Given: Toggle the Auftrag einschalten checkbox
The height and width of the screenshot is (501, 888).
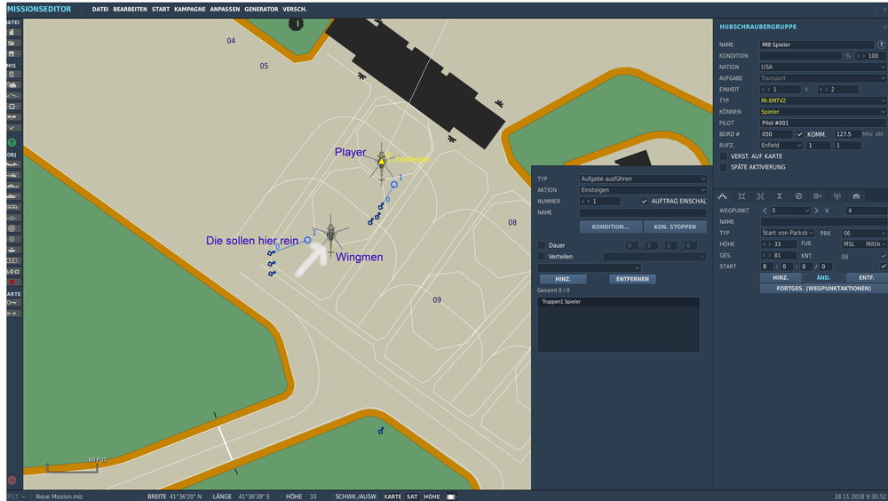Looking at the screenshot, I should (x=644, y=201).
